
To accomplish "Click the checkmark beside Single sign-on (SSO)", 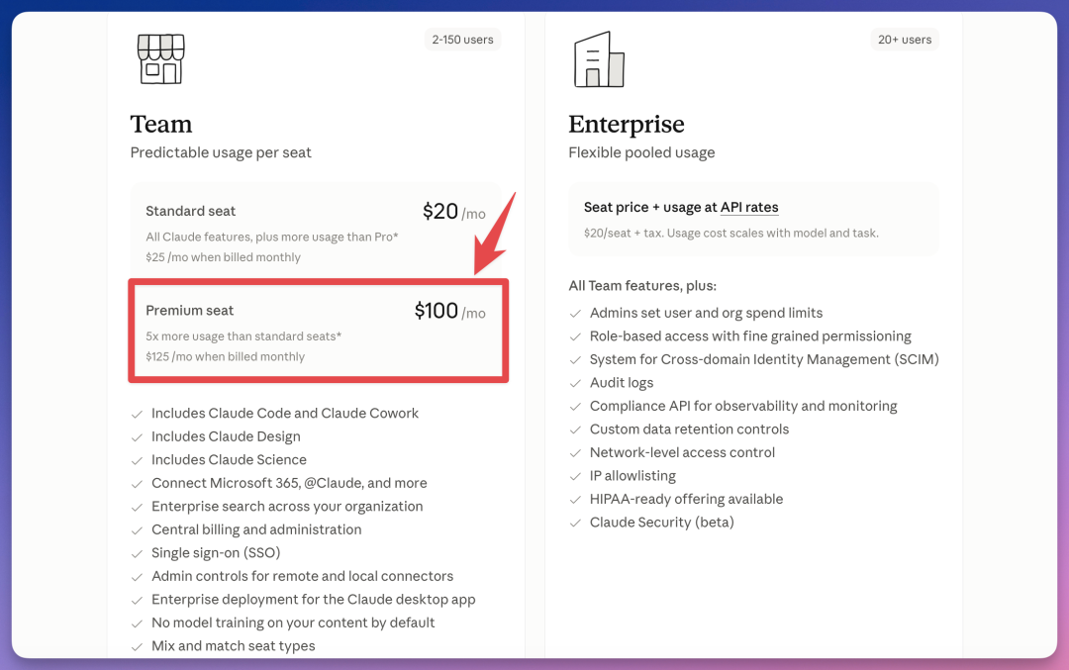I will [137, 553].
